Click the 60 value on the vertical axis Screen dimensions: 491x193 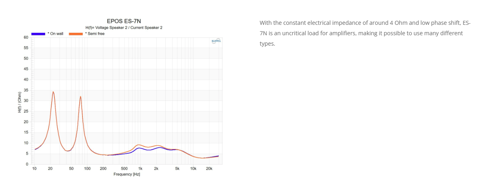pyautogui.click(x=26, y=38)
